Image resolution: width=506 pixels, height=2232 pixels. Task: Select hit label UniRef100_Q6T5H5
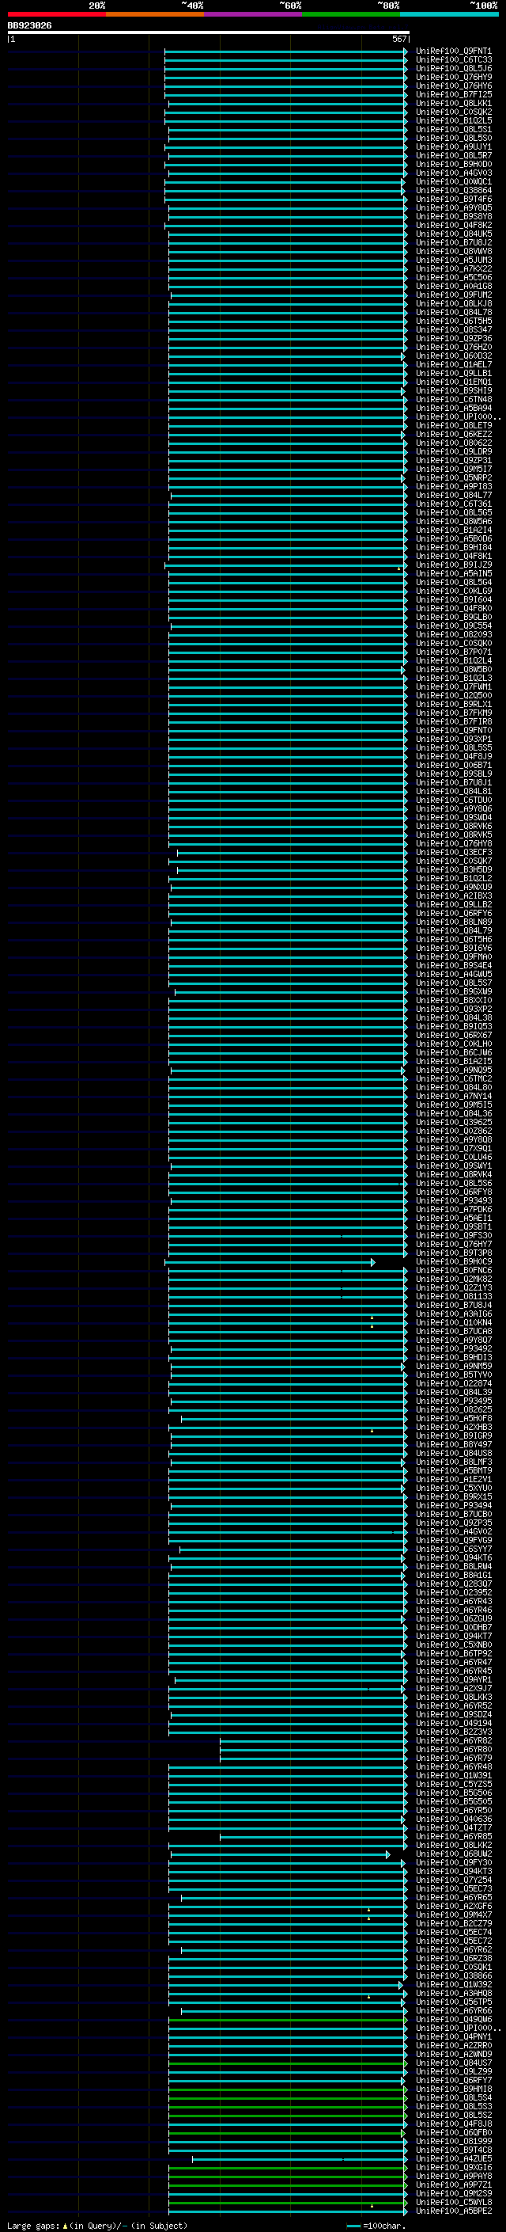[x=453, y=321]
